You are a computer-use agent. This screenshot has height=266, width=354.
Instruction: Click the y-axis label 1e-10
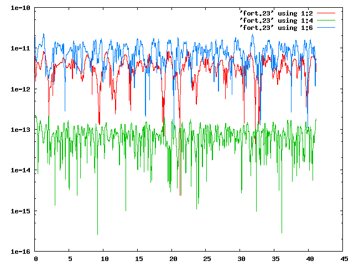[x=20, y=8]
